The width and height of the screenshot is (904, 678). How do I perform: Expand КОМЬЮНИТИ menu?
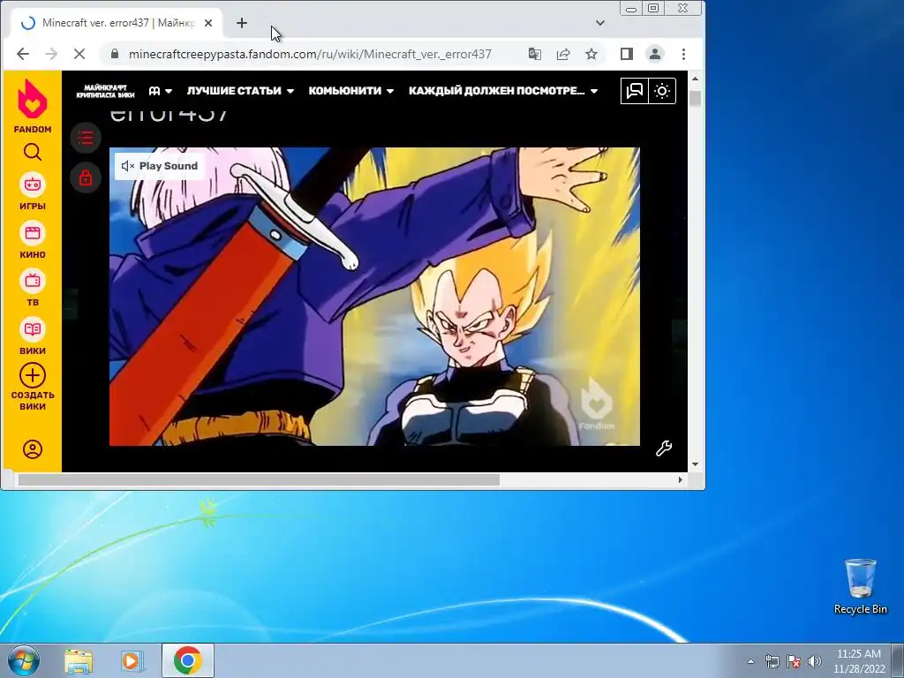coord(351,91)
